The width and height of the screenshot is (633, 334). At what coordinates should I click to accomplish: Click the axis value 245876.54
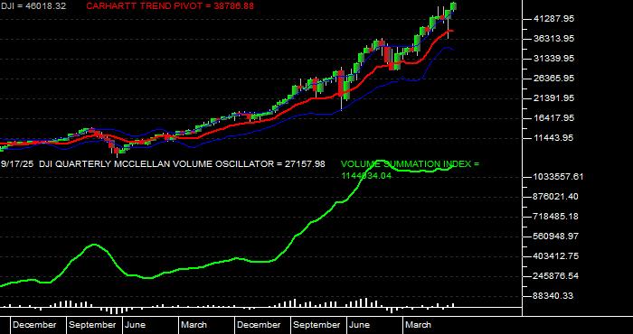pos(555,276)
